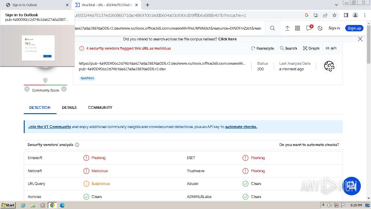Viewport: 371px width, 209px height.
Task: Open Microsoft Edge from taskbar
Action: tap(62, 205)
